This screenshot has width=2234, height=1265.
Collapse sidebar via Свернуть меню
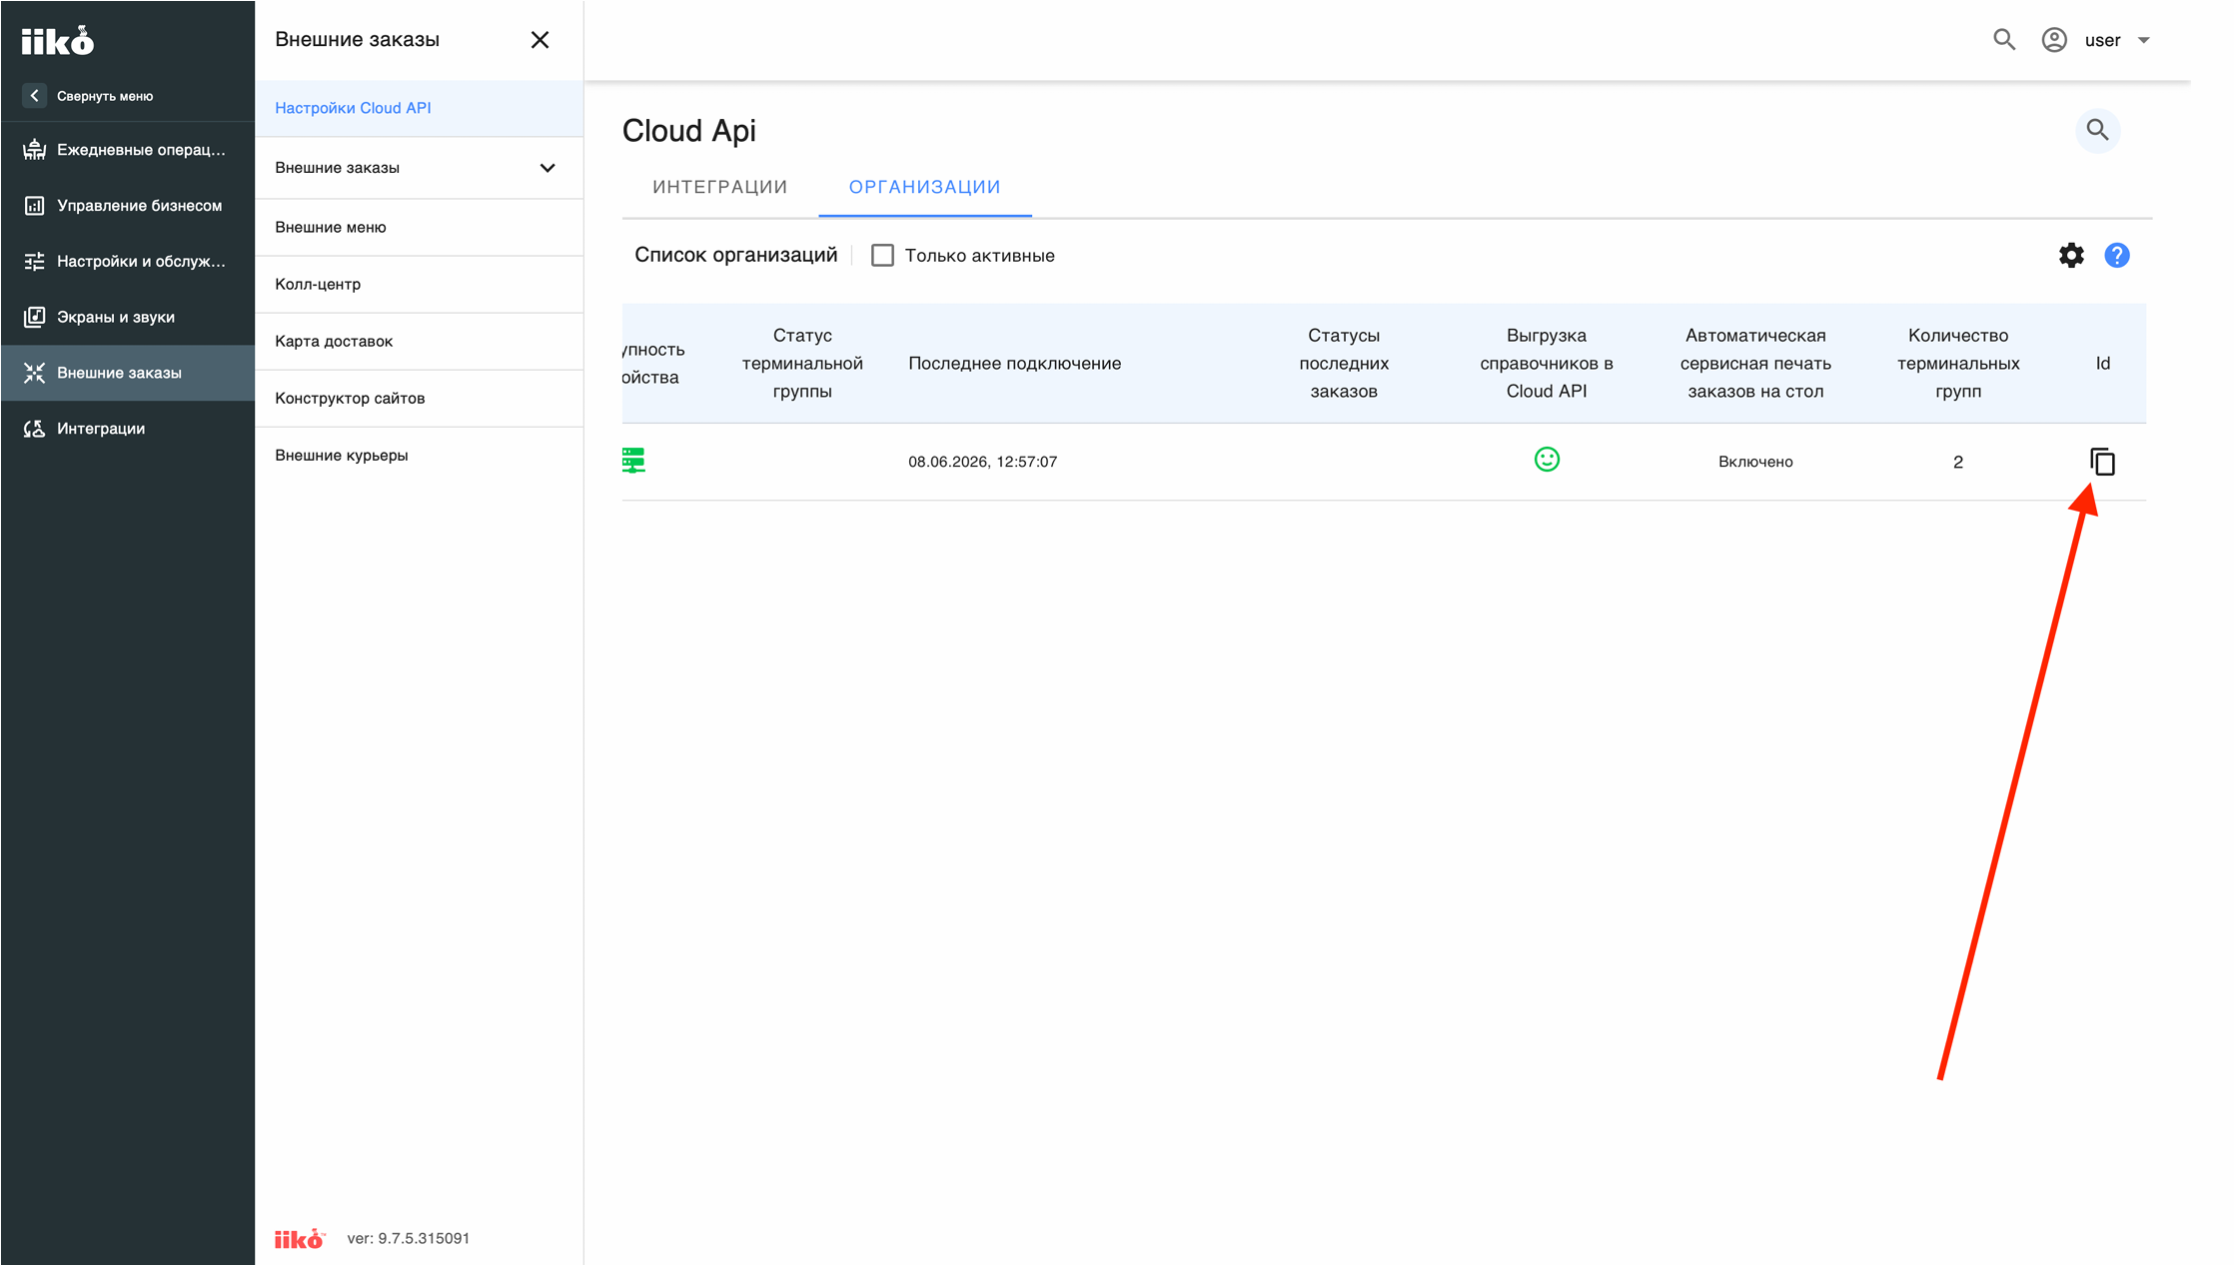(89, 96)
